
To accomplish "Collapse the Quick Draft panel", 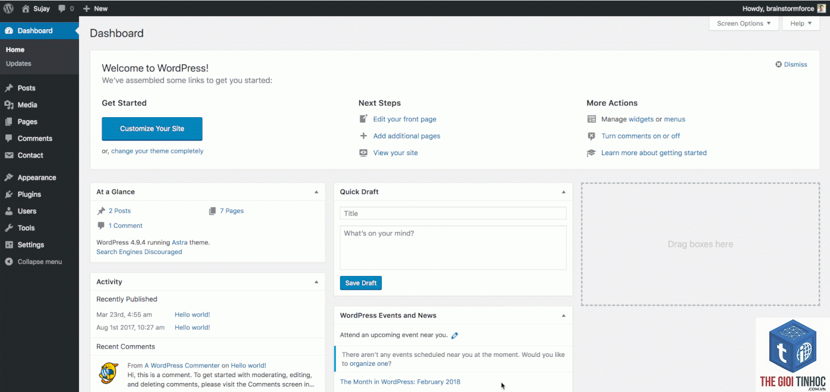I will point(564,192).
